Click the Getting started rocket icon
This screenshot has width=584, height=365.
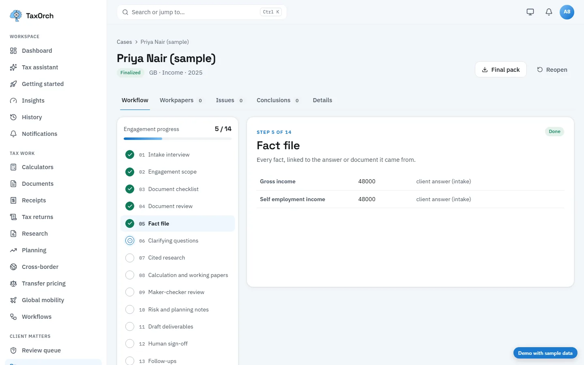coord(13,84)
